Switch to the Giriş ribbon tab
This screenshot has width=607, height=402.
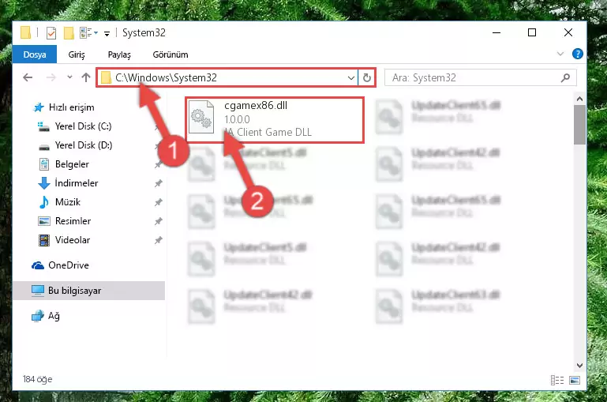77,54
